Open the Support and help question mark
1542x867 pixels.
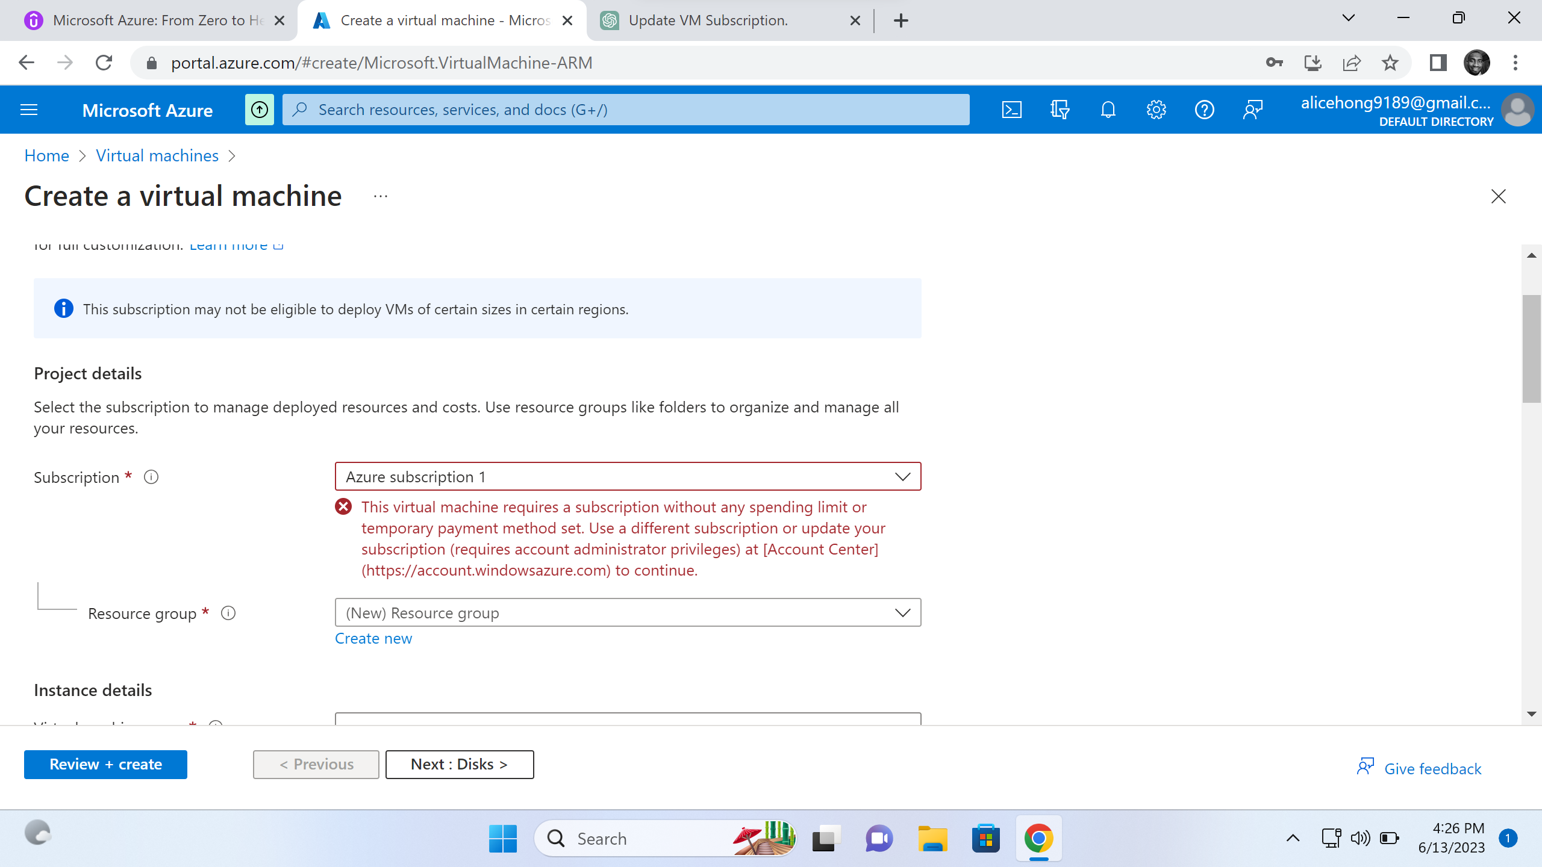pos(1204,110)
